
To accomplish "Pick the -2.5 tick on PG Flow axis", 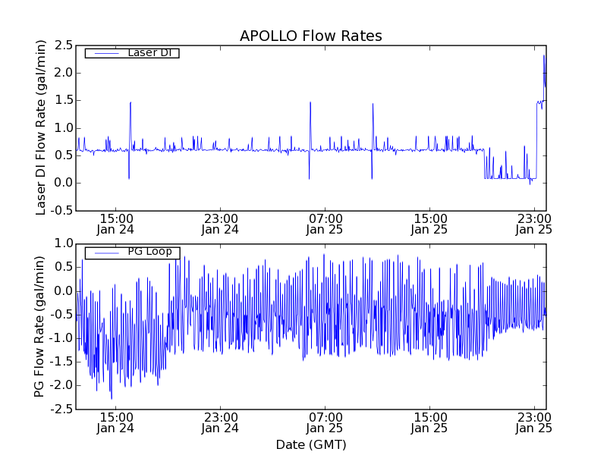I will coord(61,409).
